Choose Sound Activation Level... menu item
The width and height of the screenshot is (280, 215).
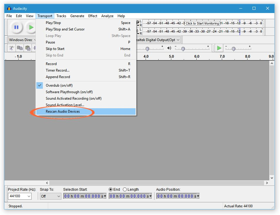tap(86, 105)
